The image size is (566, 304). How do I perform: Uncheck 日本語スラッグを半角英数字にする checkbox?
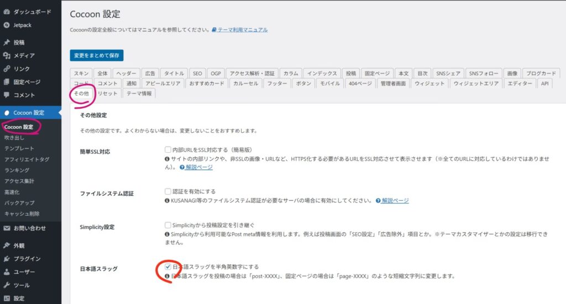[x=168, y=267]
